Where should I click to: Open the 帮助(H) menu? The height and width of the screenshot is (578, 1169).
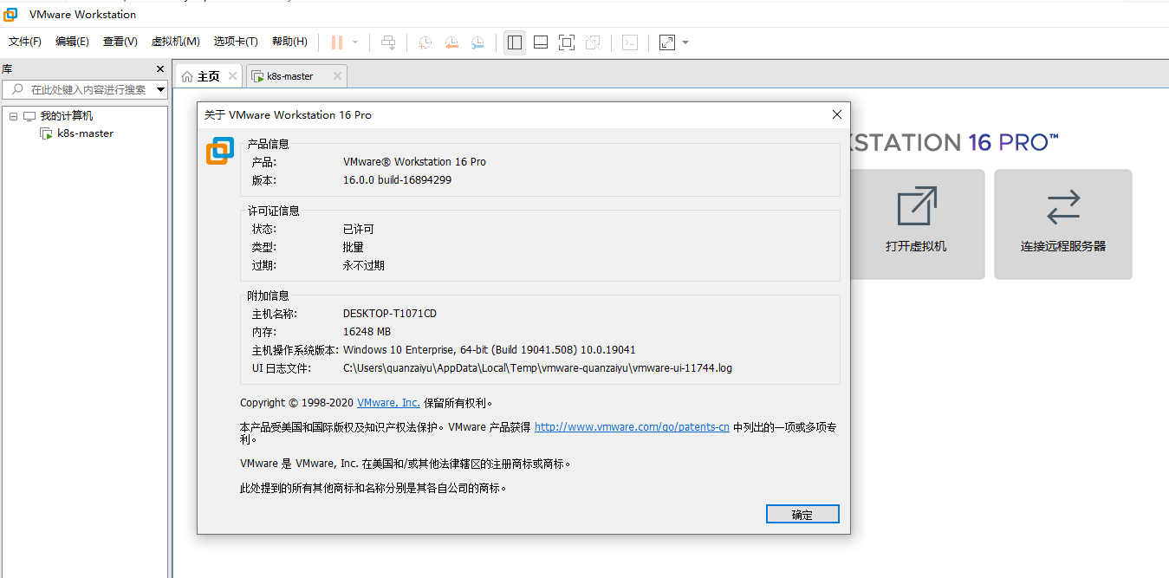pyautogui.click(x=289, y=42)
